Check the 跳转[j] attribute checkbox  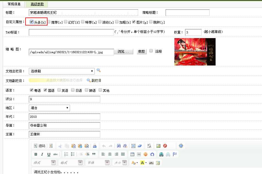point(151,22)
